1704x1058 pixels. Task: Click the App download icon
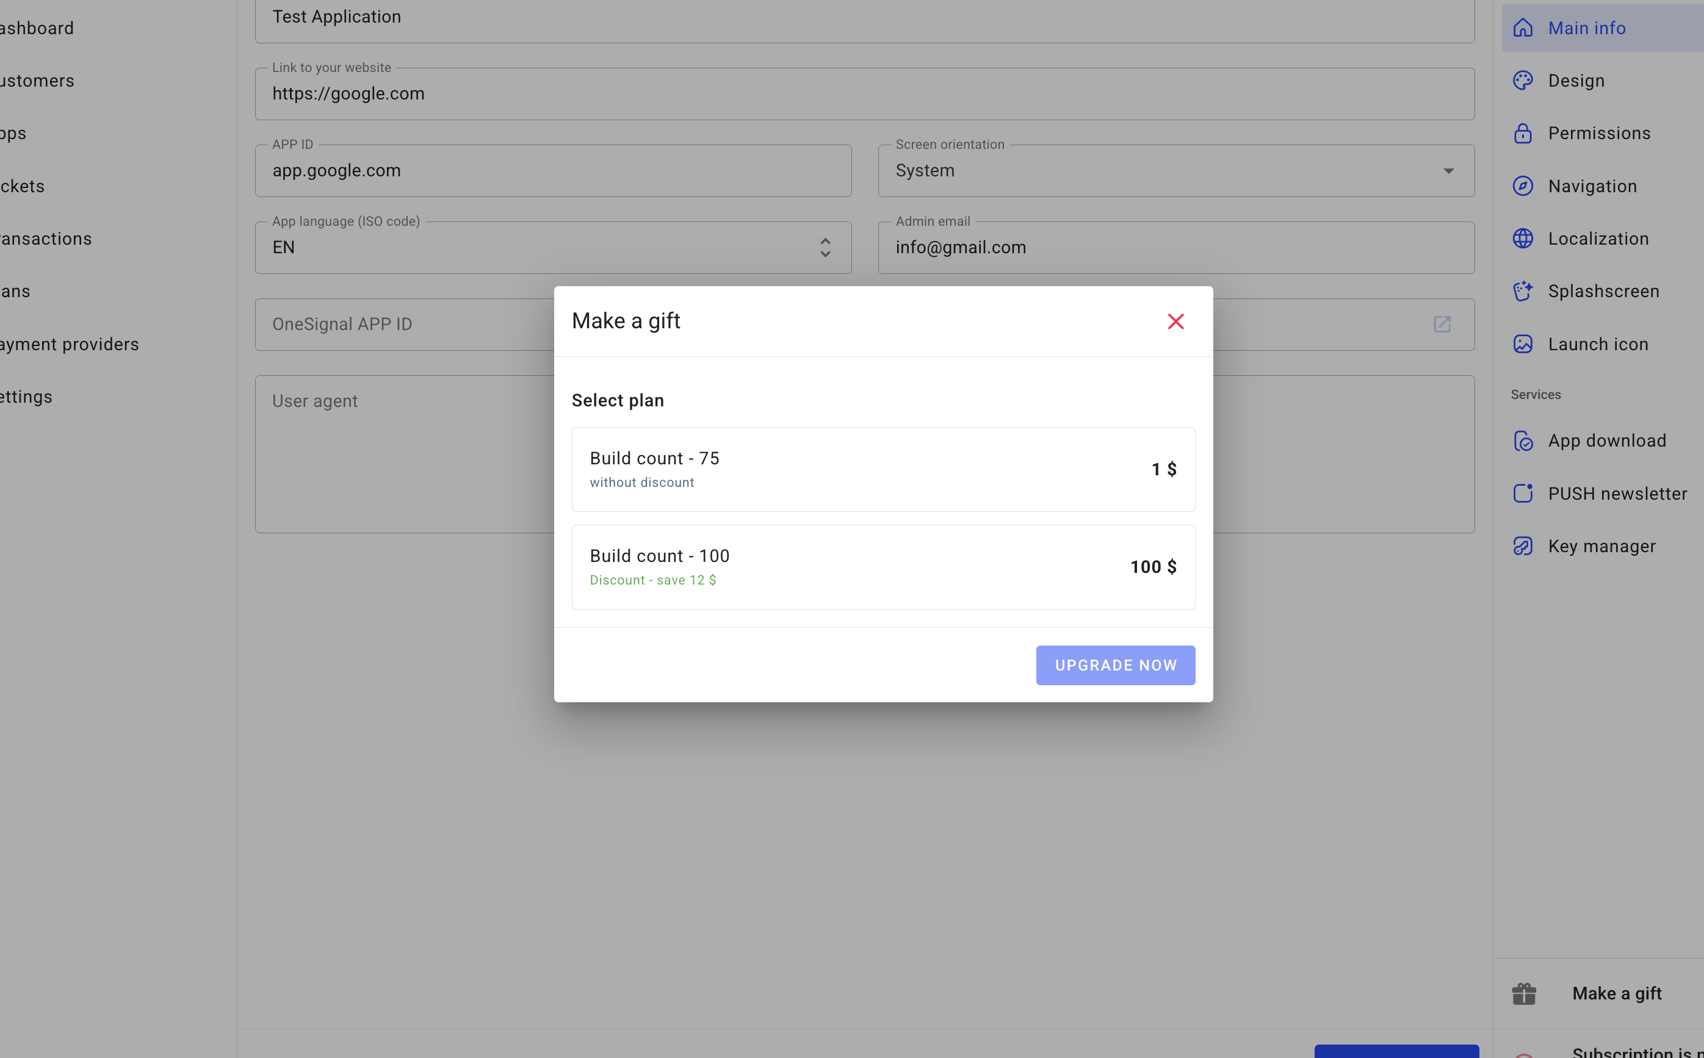1522,441
